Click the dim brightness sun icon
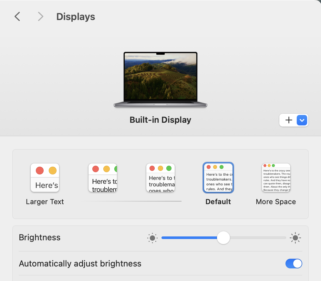The height and width of the screenshot is (281, 321). click(x=152, y=238)
